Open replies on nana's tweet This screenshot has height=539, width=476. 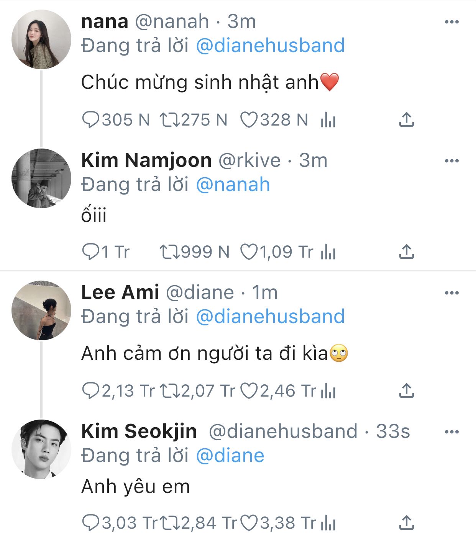coord(91,120)
